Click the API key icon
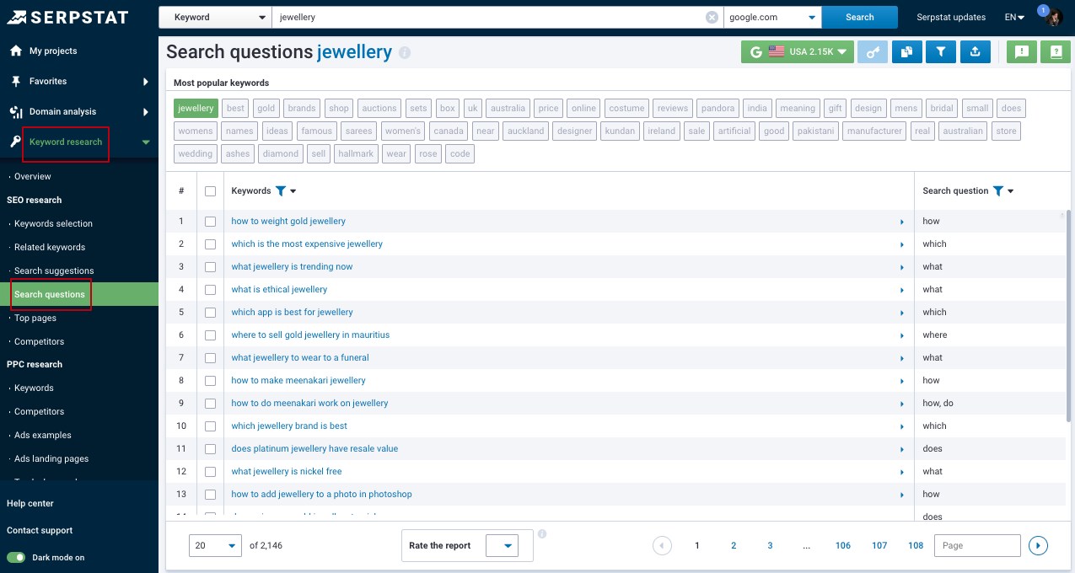Screen dimensions: 1075x573 pyautogui.click(x=873, y=51)
